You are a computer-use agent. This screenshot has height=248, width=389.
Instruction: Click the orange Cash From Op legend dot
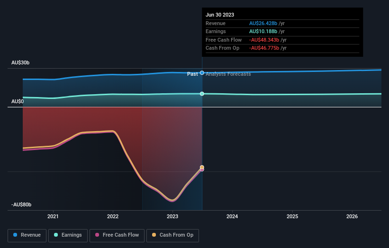154,235
